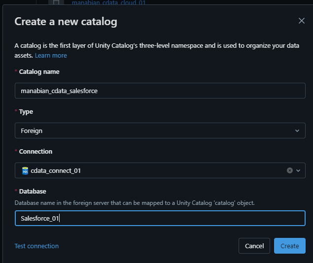Image resolution: width=313 pixels, height=263 pixels.
Task: Close the Create a new catalog dialog
Action: coord(302,21)
